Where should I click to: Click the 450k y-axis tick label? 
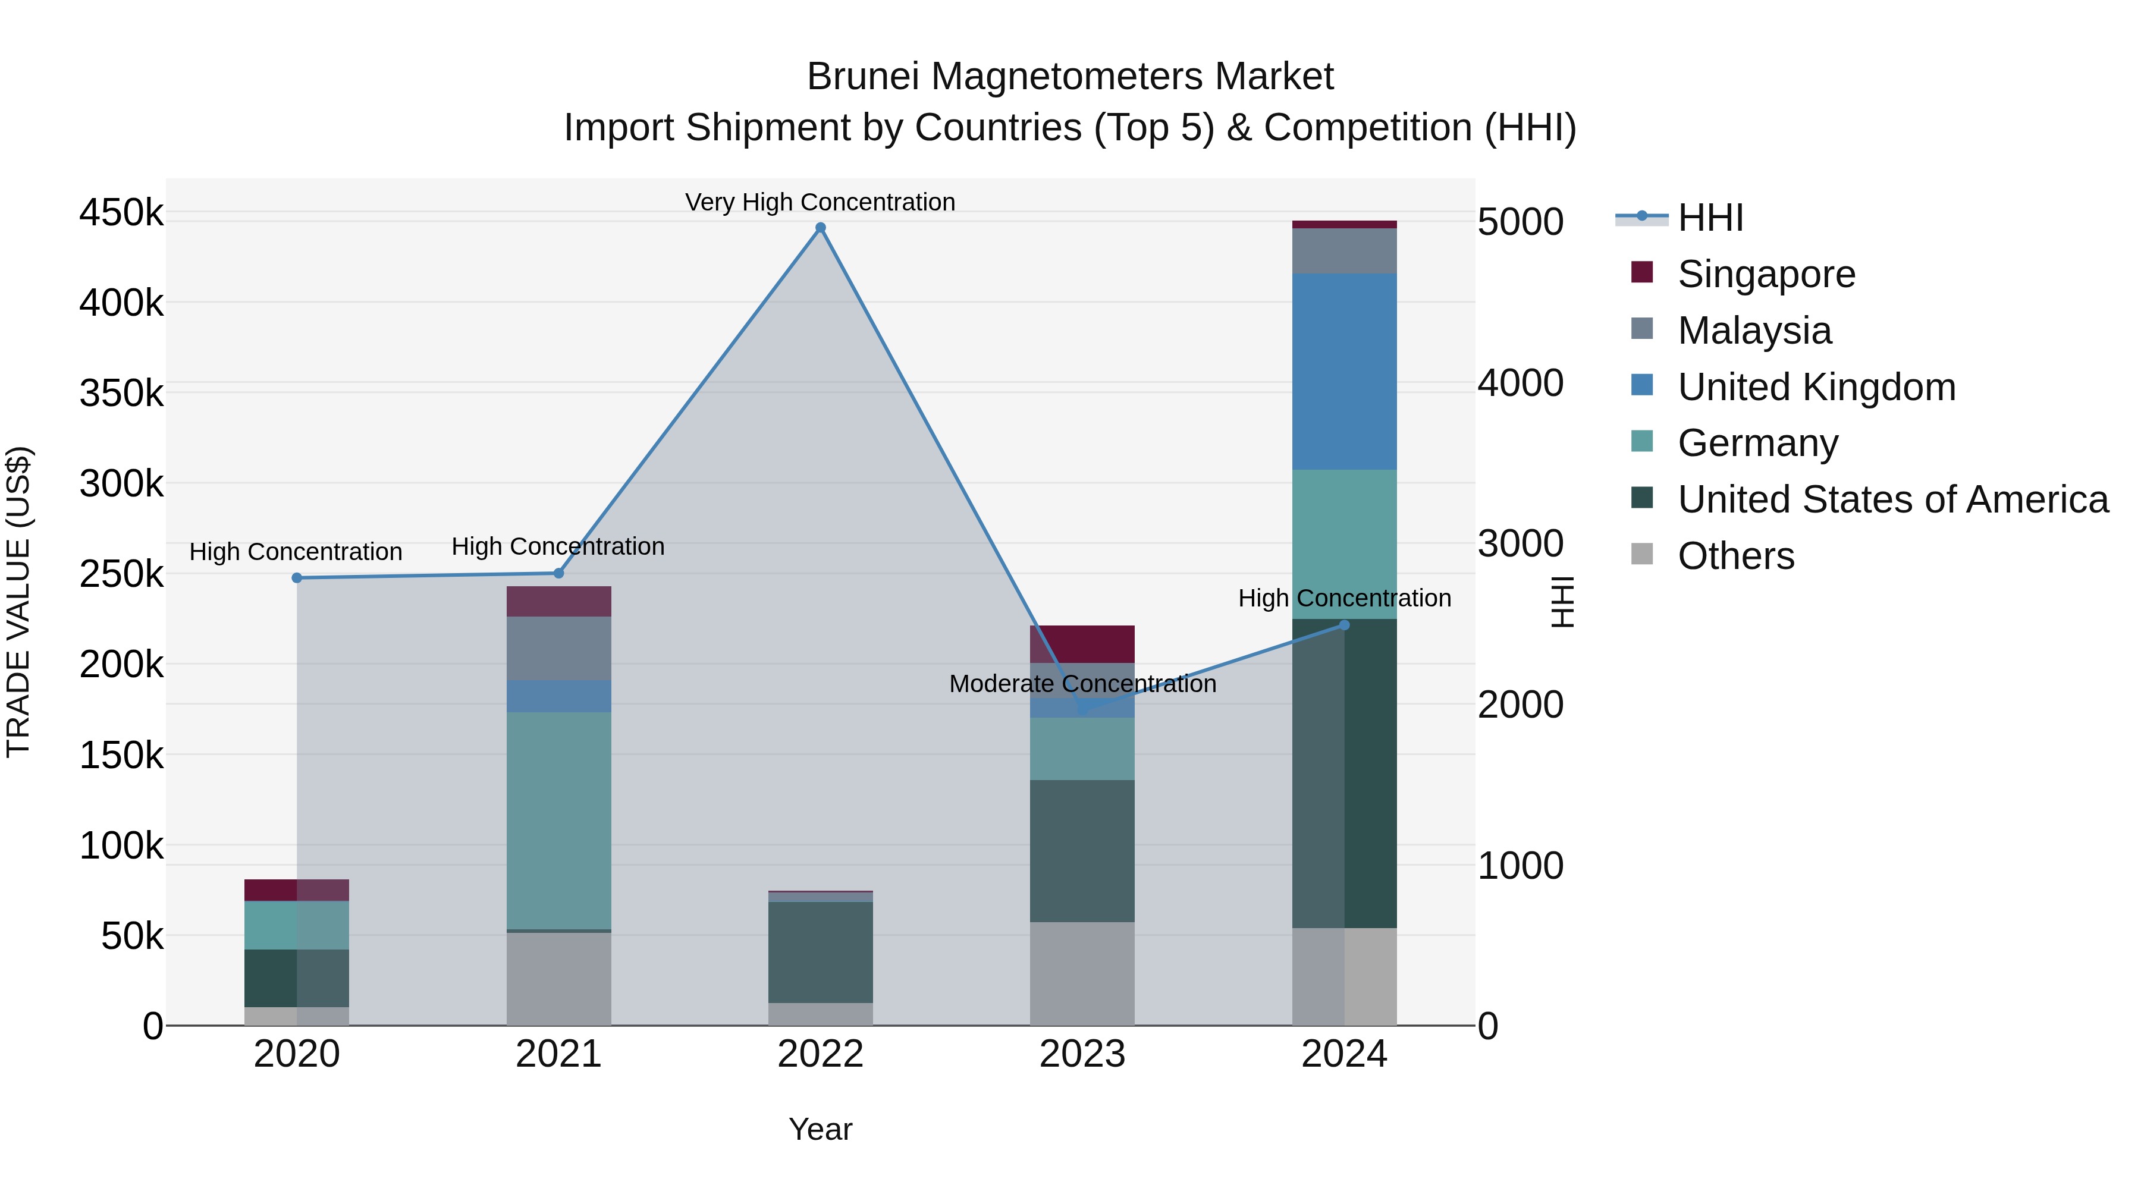click(121, 213)
